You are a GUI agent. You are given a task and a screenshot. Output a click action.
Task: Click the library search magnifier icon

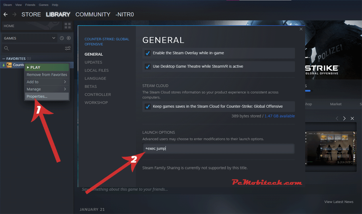6,48
